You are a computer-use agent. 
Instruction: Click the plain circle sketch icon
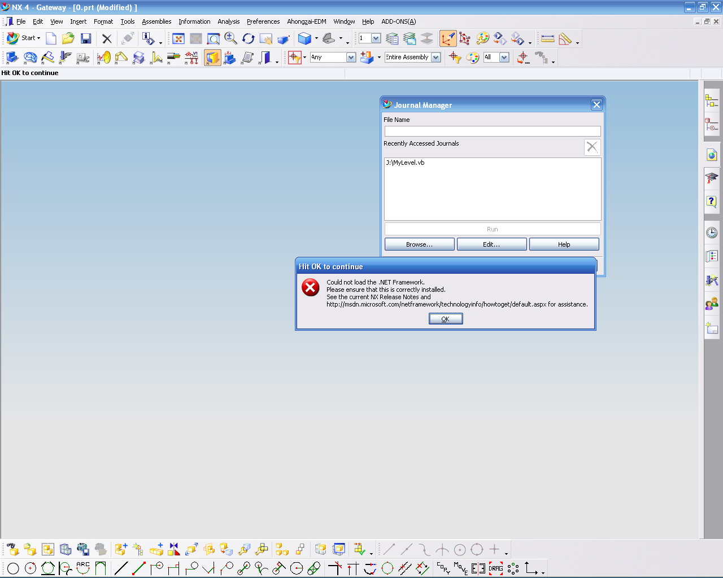pos(13,568)
